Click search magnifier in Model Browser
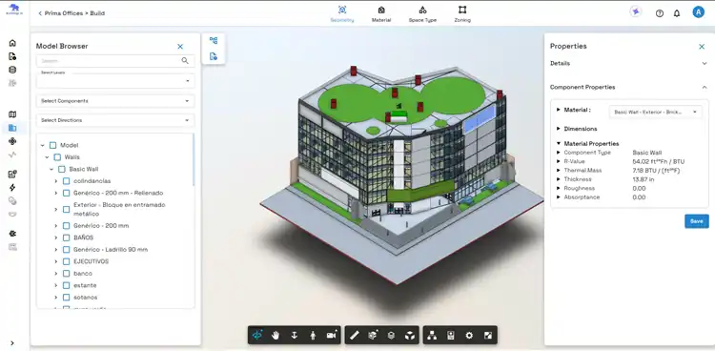This screenshot has width=715, height=351. click(x=185, y=60)
